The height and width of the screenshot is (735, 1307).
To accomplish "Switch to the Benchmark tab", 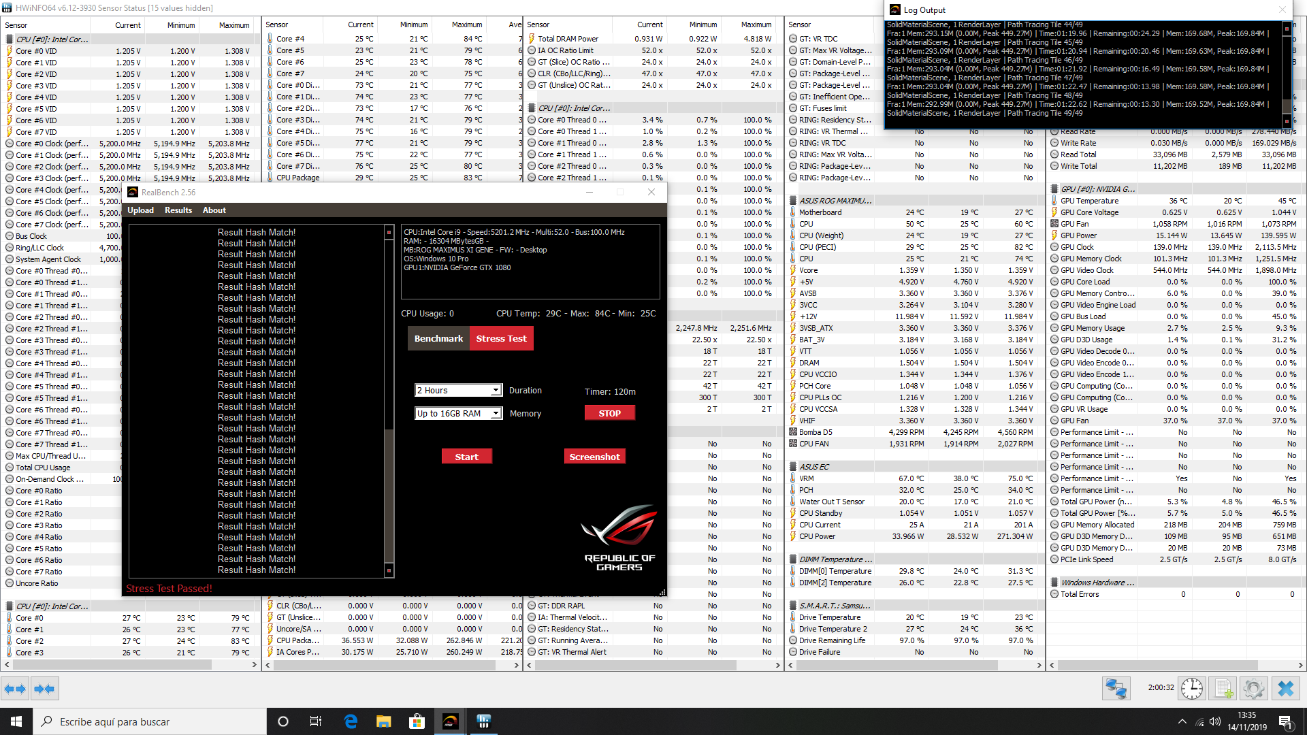I will coord(438,338).
